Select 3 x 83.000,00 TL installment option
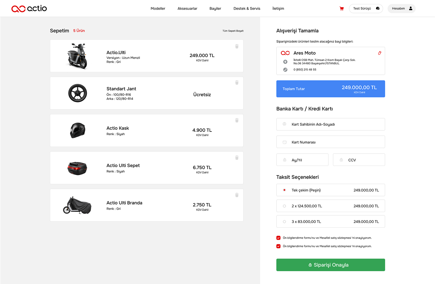 tap(331, 222)
